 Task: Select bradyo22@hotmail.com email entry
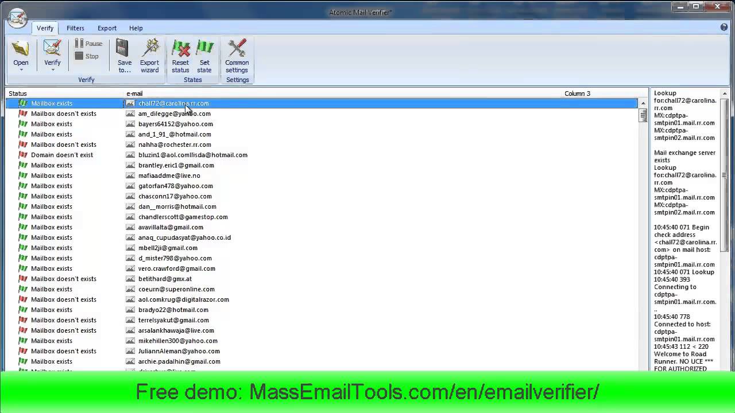tap(173, 310)
